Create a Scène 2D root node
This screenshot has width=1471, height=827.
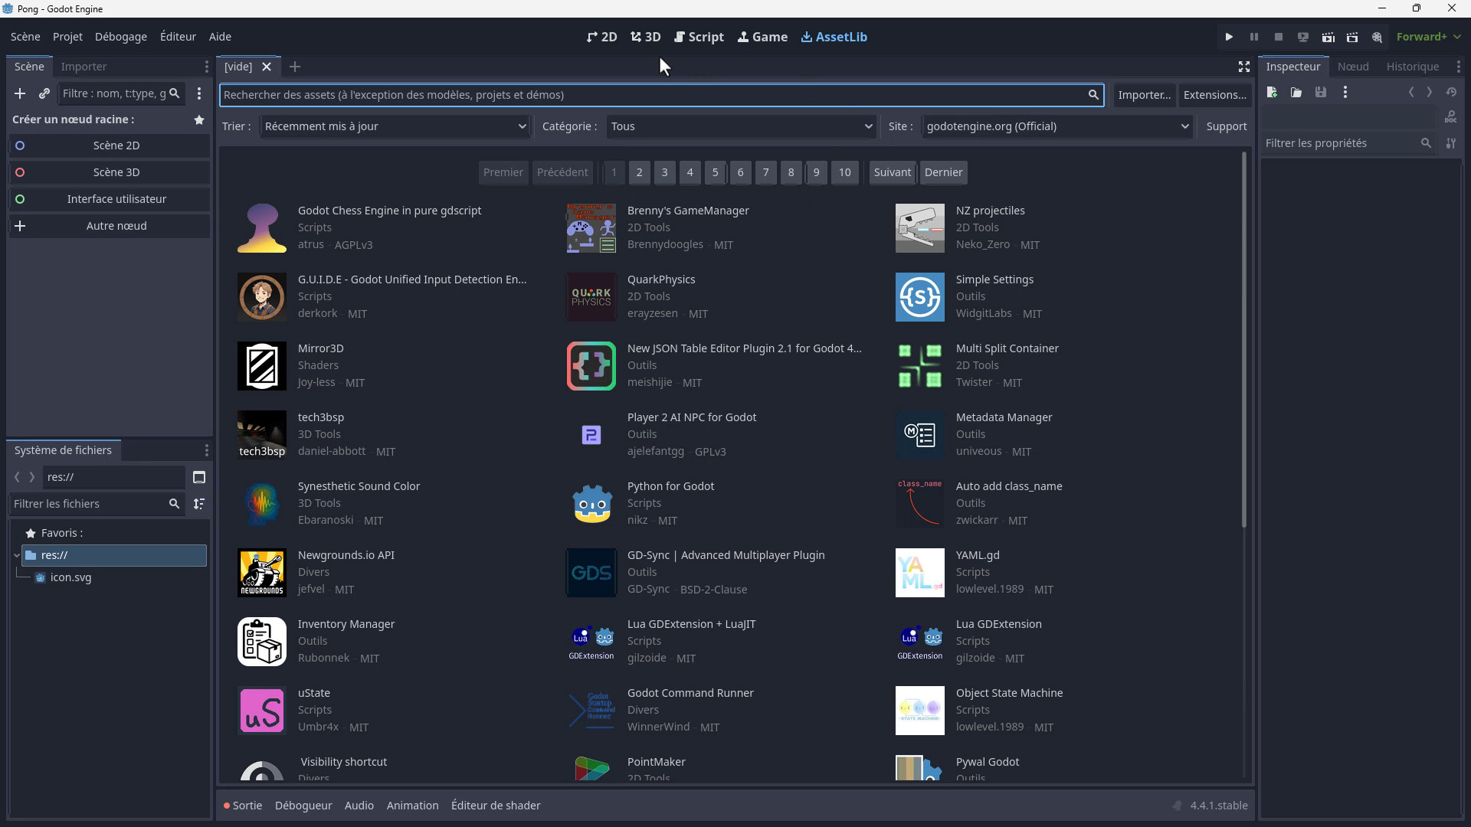click(109, 145)
